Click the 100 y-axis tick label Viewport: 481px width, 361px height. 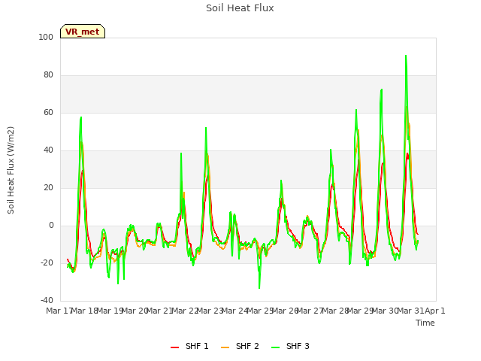click(46, 37)
